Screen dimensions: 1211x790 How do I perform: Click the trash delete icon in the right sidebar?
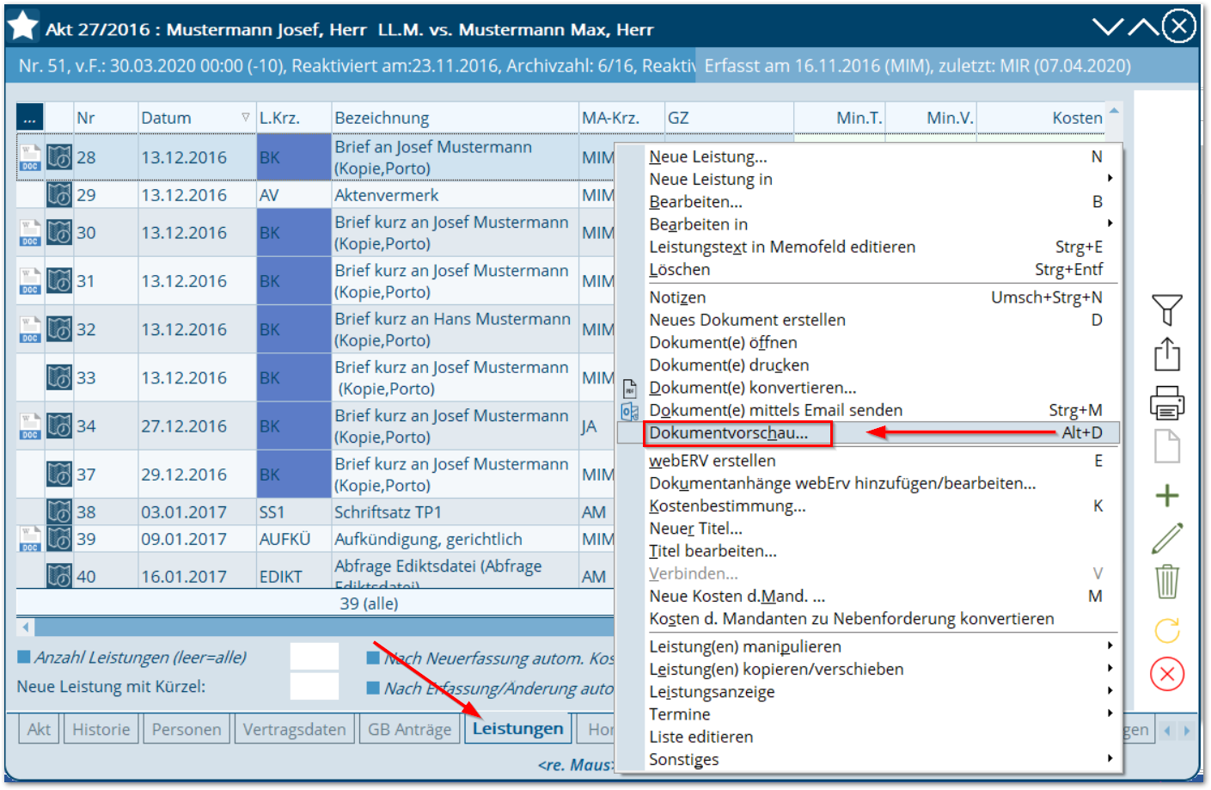click(1166, 582)
